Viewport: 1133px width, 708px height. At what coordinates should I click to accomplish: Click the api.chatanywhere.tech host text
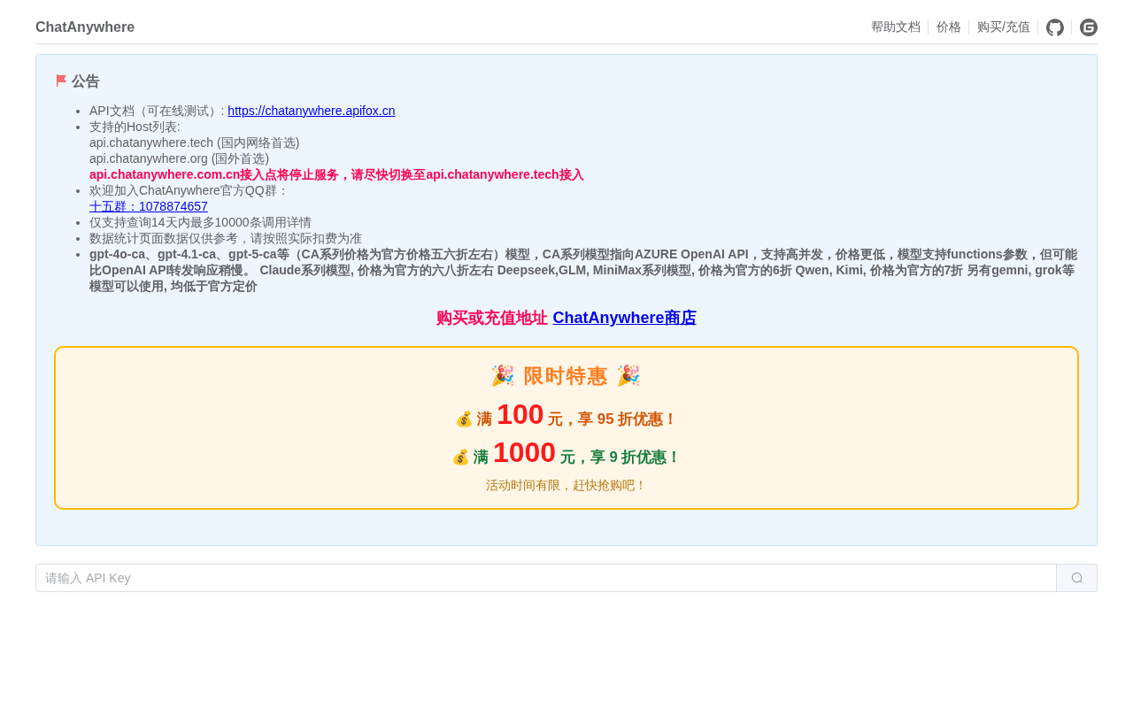[195, 142]
